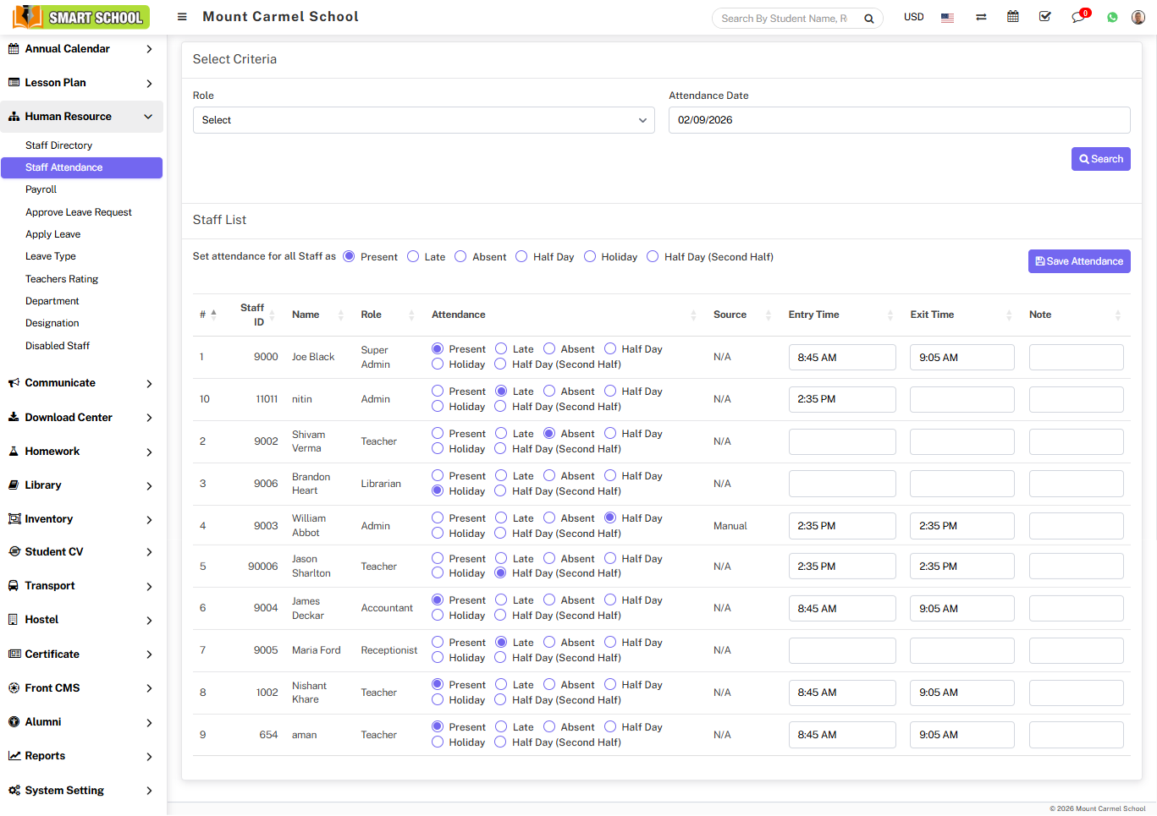The image size is (1157, 816).
Task: Open the chat notifications icon
Action: (x=1078, y=17)
